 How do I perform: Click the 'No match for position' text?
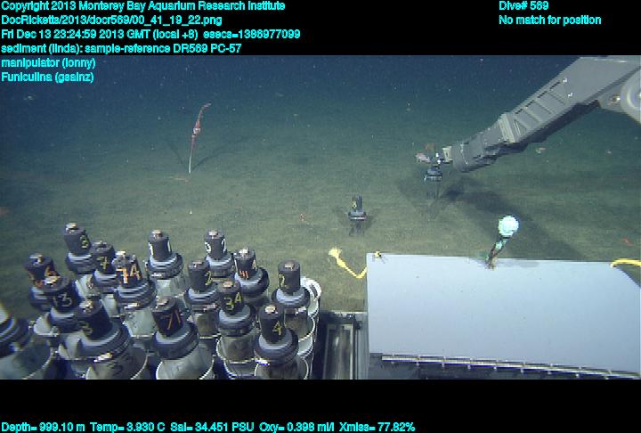click(x=549, y=20)
